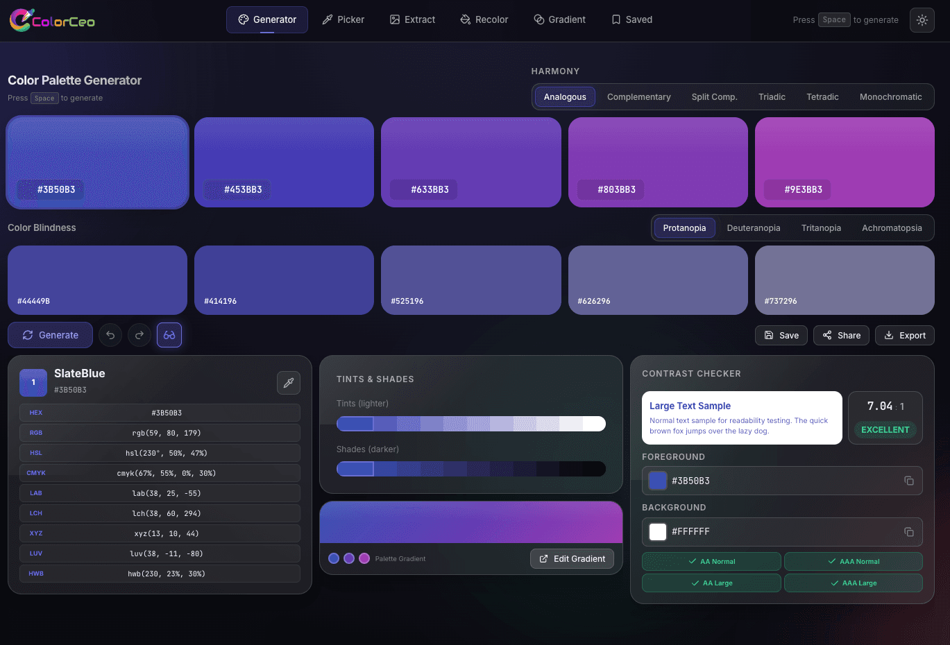950x645 pixels.
Task: Toggle dark/light theme with the sun icon
Action: click(922, 19)
